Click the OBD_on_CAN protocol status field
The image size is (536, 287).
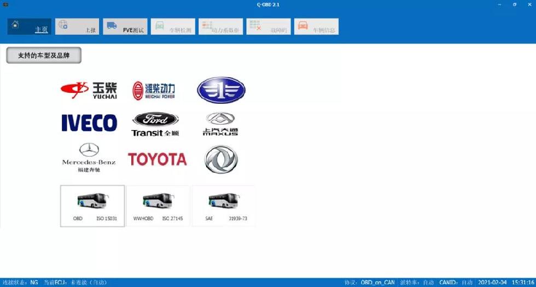[x=377, y=283]
